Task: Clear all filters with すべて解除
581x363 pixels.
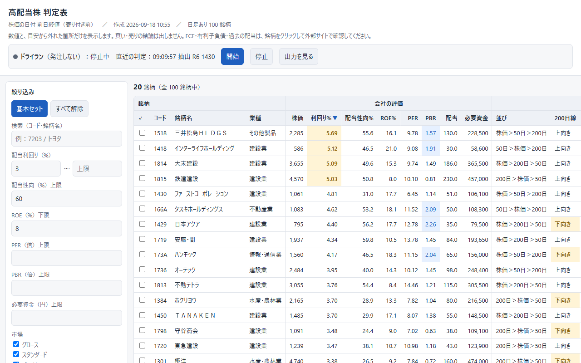Action: tap(69, 109)
